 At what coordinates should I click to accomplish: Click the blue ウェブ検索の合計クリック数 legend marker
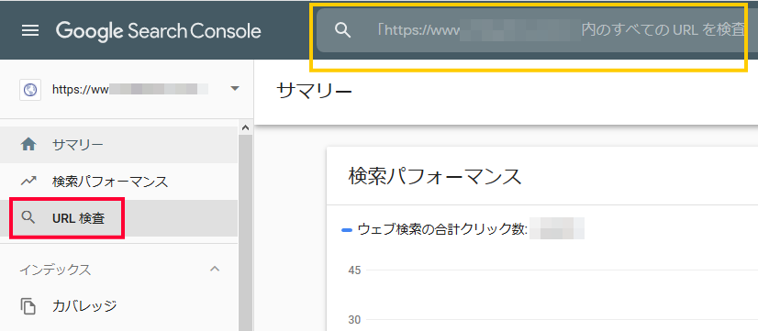click(x=347, y=230)
